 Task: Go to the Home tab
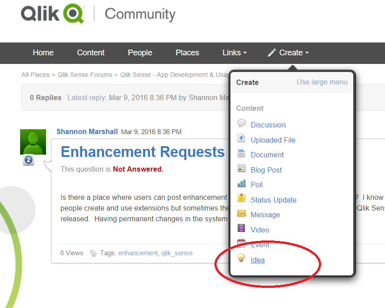coord(43,53)
